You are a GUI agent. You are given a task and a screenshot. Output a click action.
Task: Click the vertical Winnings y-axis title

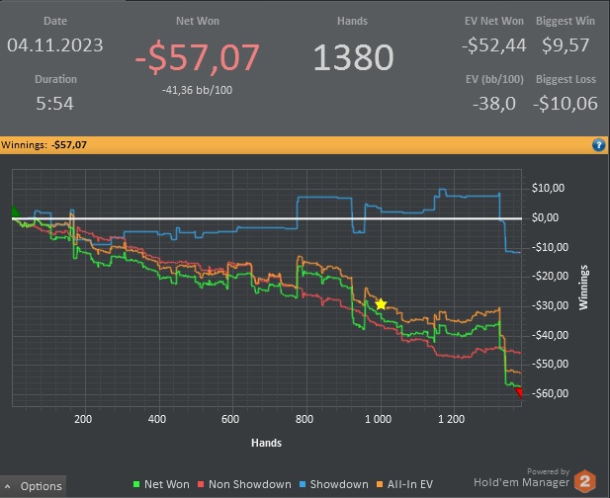[583, 288]
